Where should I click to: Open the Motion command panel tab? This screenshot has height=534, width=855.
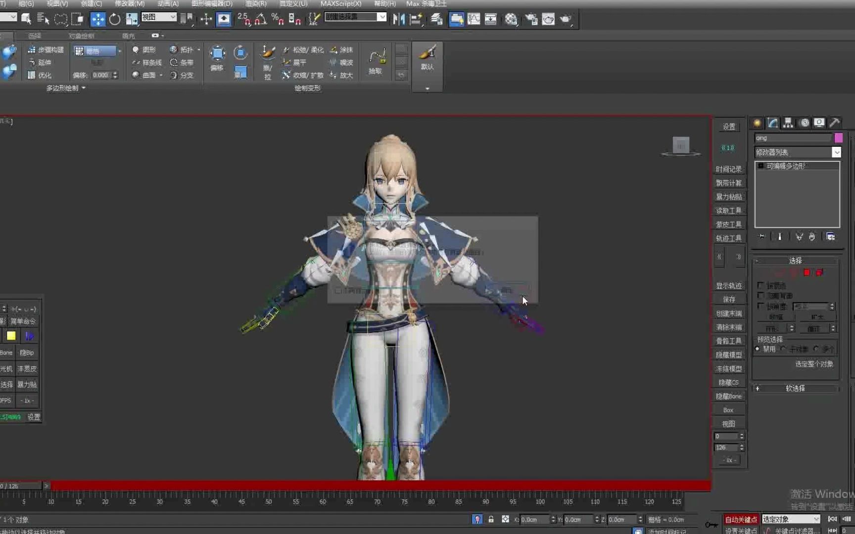tap(805, 123)
